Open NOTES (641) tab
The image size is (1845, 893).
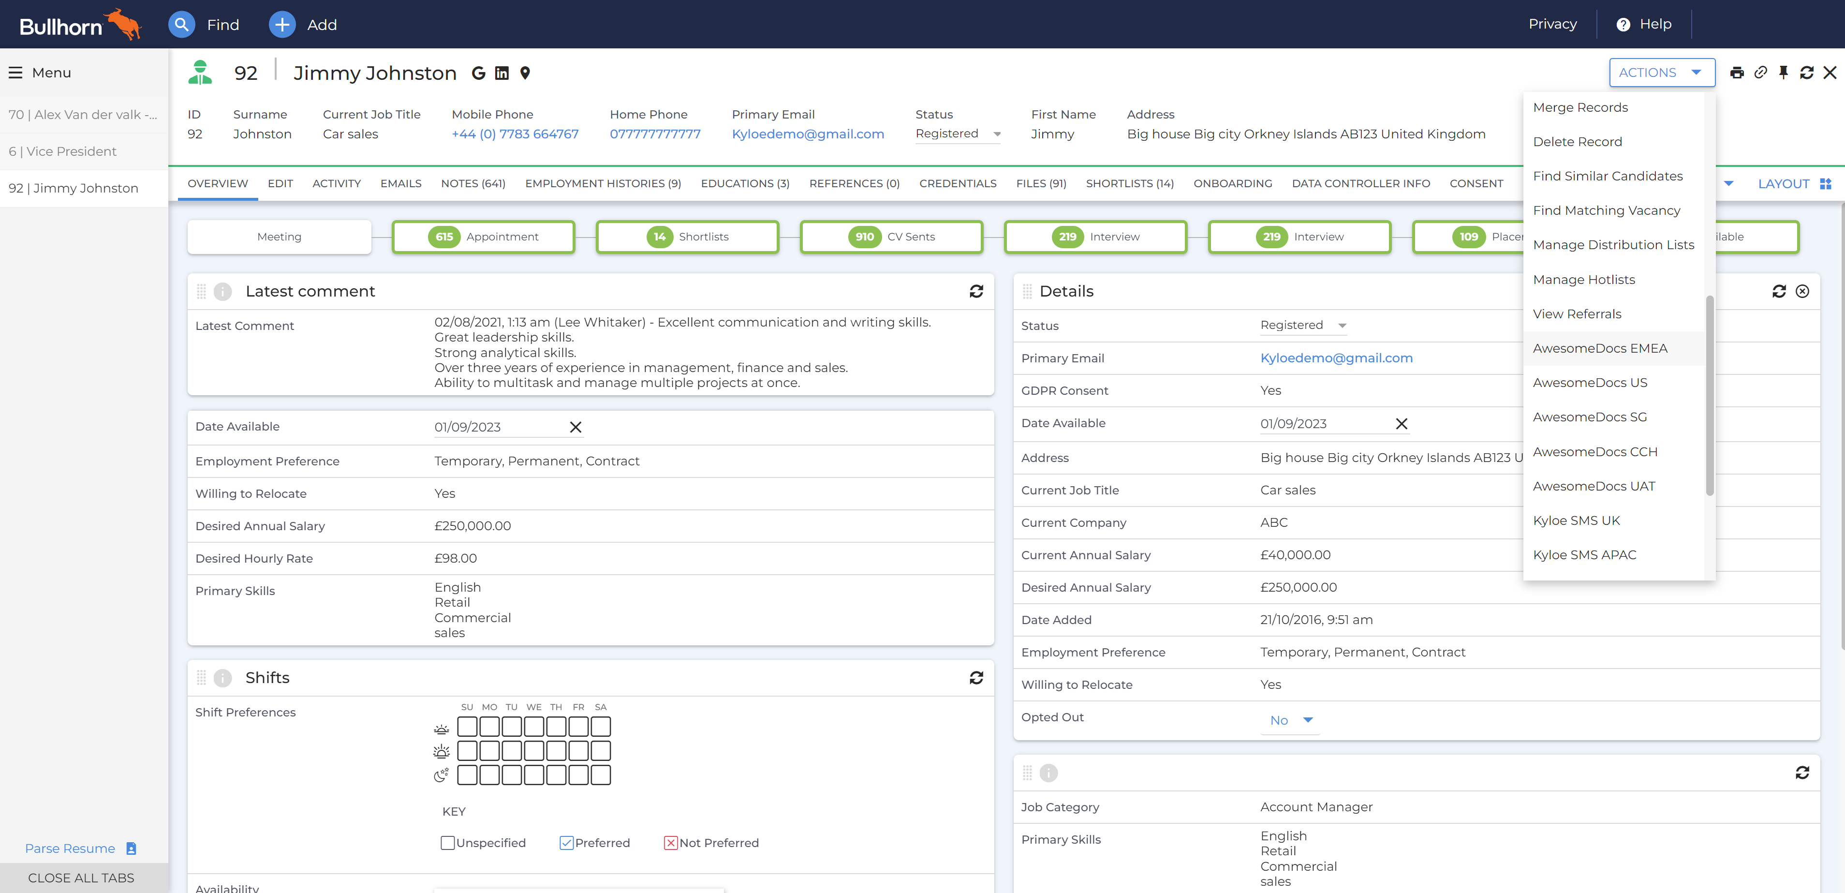pos(472,183)
